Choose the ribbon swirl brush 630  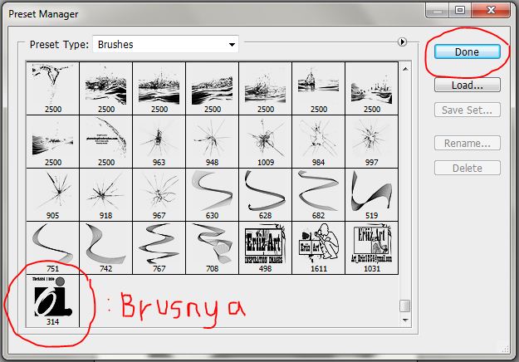click(x=213, y=195)
